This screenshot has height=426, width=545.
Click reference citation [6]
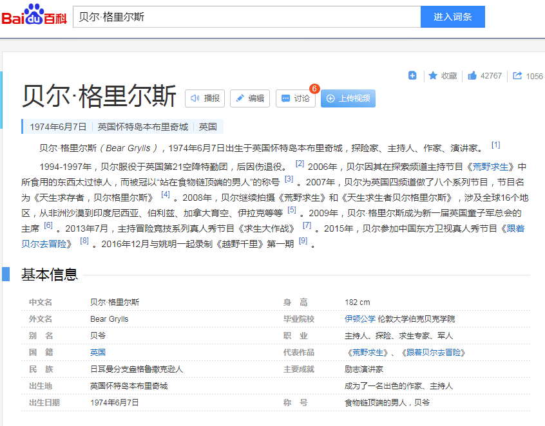[x=48, y=225]
